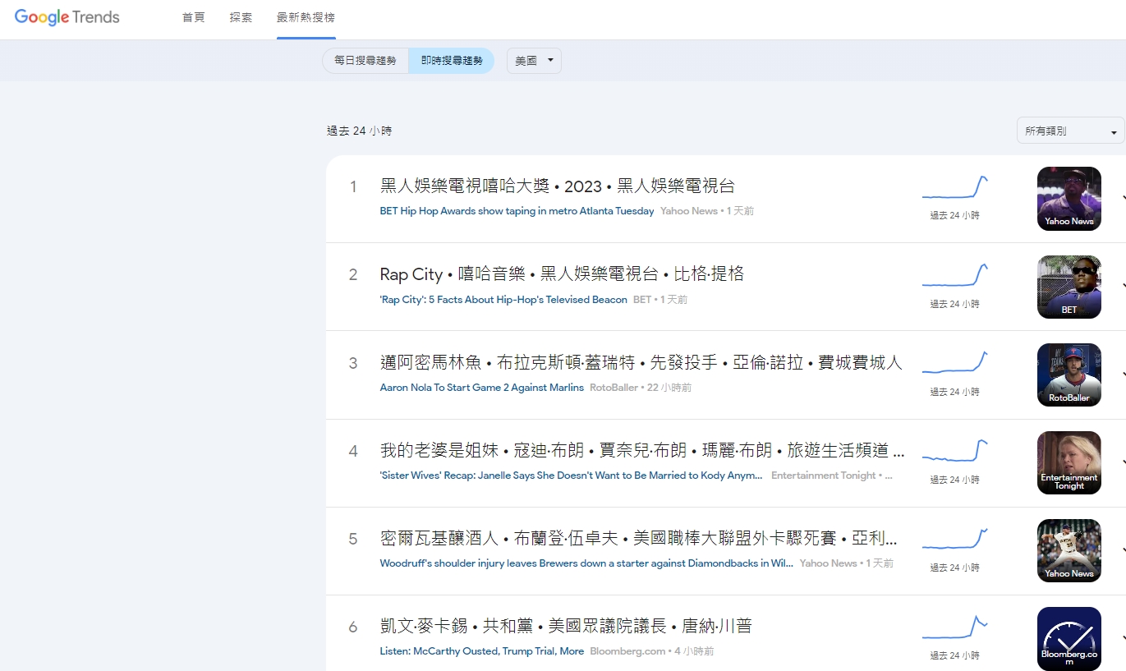Open the Aaron Nola Game 2 article link

coord(482,388)
